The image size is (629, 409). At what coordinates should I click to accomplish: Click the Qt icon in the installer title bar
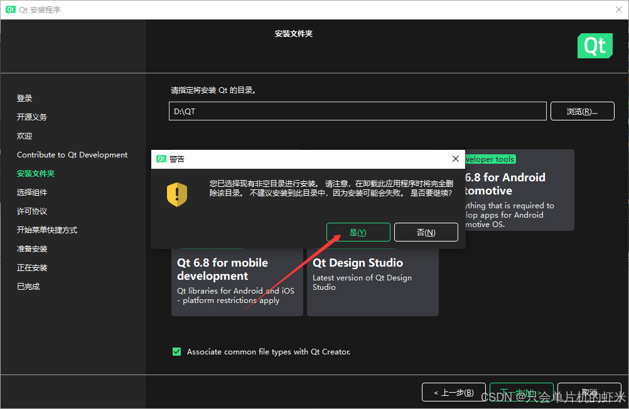pyautogui.click(x=9, y=9)
